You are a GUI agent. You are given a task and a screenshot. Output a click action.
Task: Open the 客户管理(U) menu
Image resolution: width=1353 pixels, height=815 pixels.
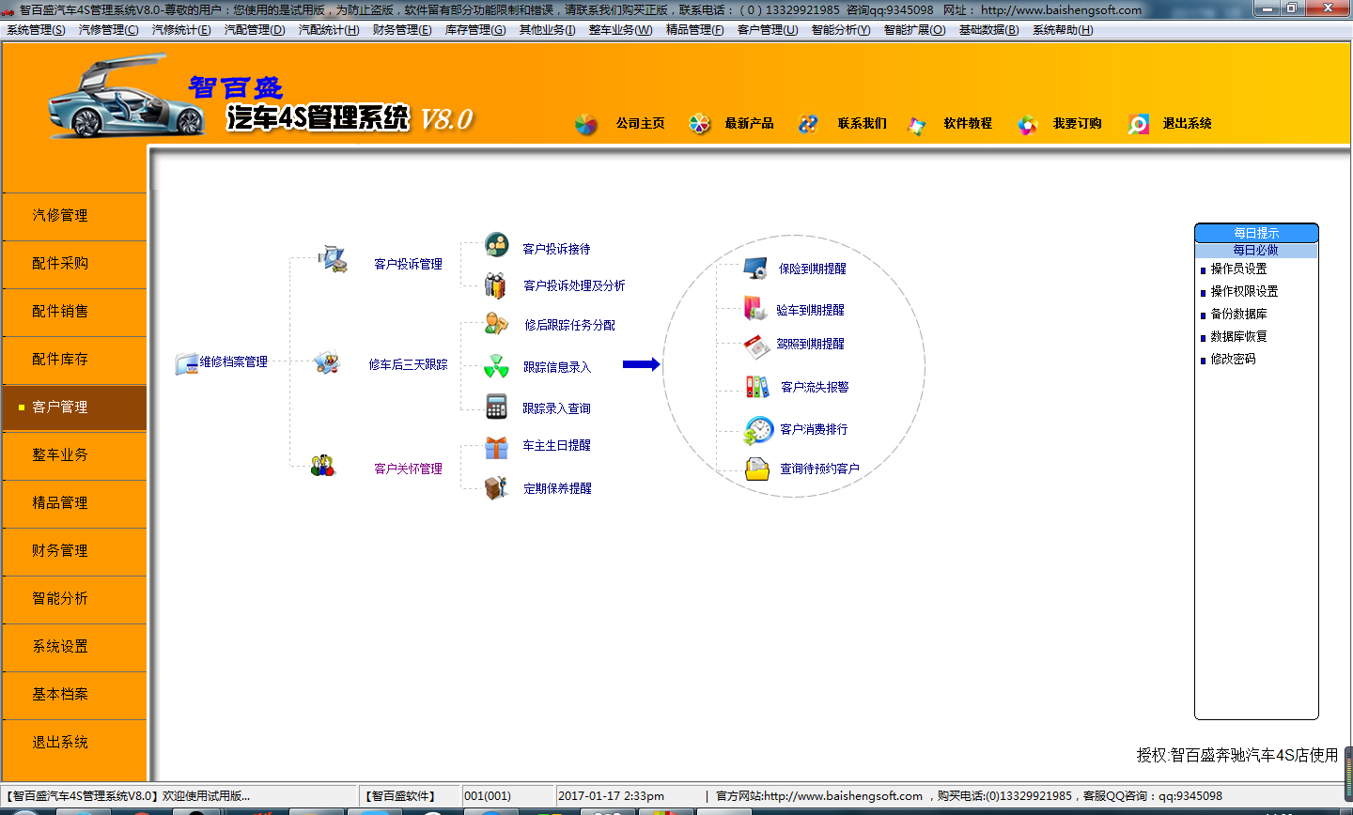coord(768,30)
